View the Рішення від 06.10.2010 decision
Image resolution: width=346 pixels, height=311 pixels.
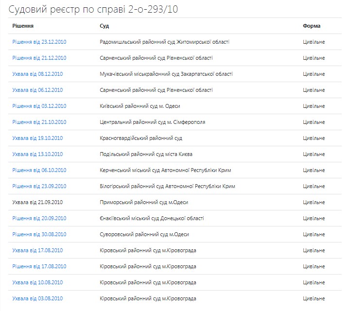coord(39,170)
